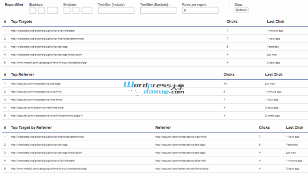The height and width of the screenshot is (176, 308).
Task: Open wp-seo-tags/ target in Top Target by Referrer
Action: [x=39, y=145]
